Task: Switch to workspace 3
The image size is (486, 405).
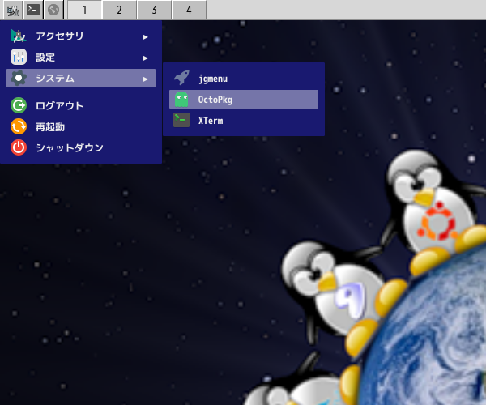Action: tap(154, 11)
